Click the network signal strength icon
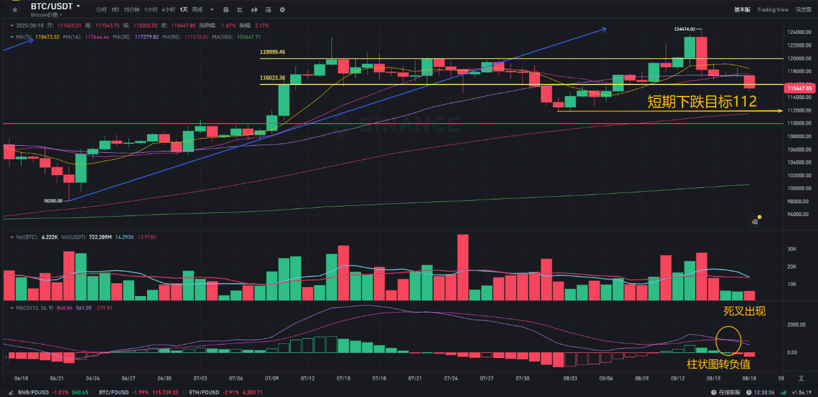Viewport: 818px width, 397px height. [785, 392]
